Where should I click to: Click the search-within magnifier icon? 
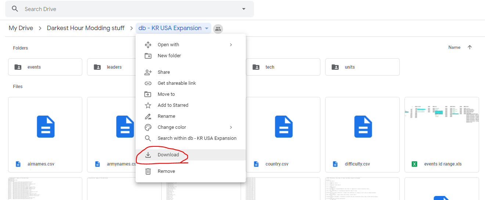tap(148, 138)
